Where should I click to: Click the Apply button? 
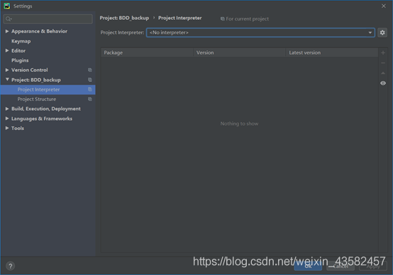[373, 266]
